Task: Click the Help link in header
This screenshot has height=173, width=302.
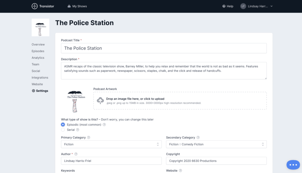Action: pyautogui.click(x=228, y=6)
